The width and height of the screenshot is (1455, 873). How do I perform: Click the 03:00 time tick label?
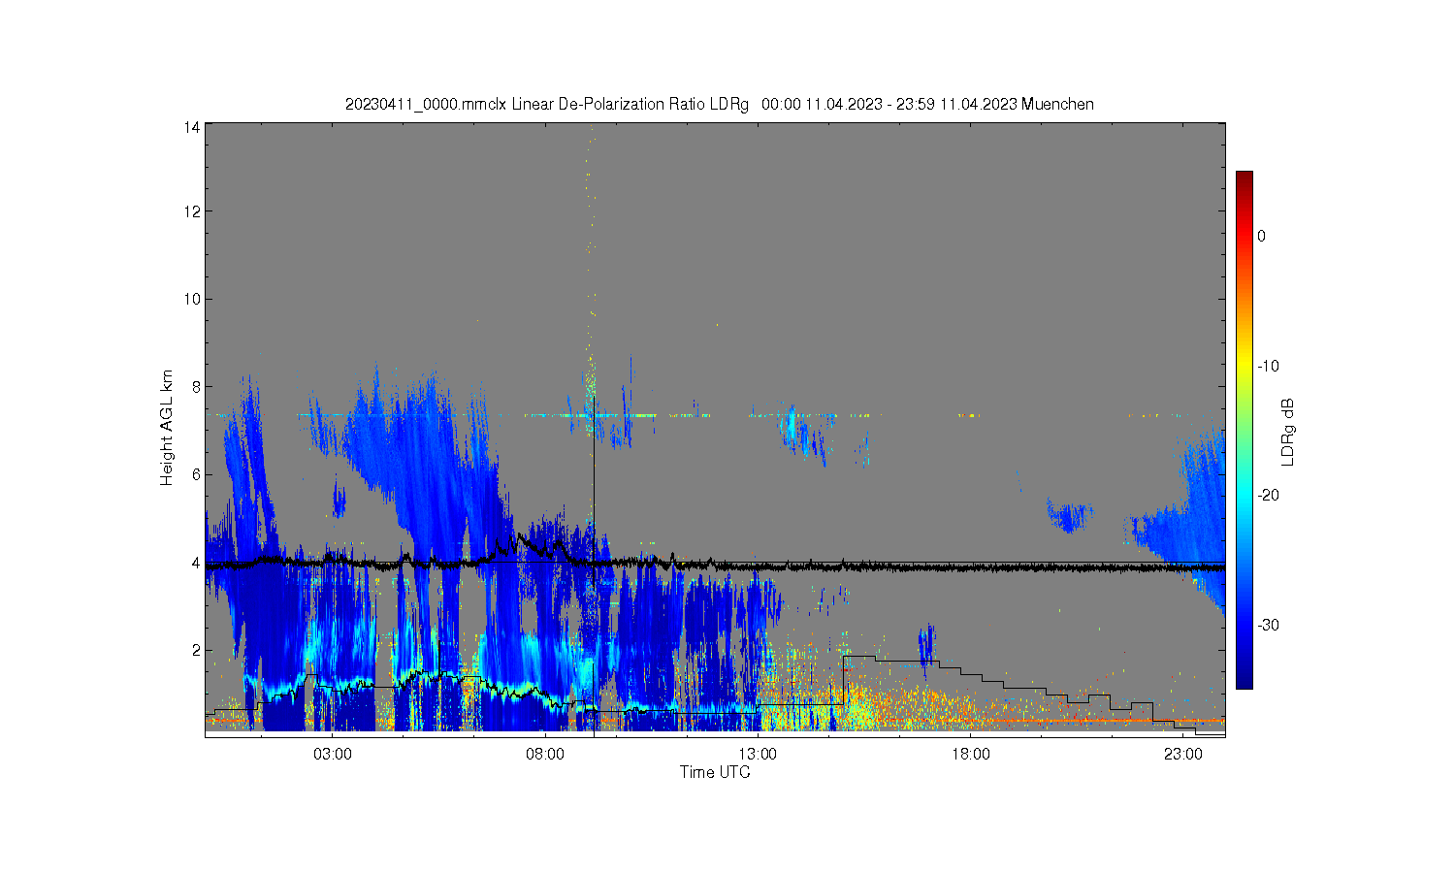(x=333, y=754)
